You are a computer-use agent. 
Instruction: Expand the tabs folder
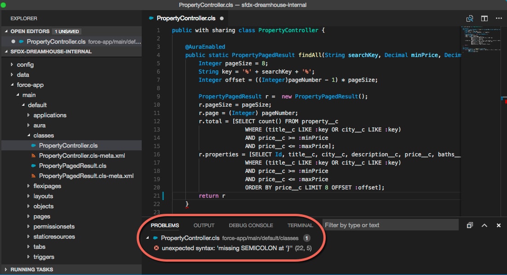tap(29, 246)
